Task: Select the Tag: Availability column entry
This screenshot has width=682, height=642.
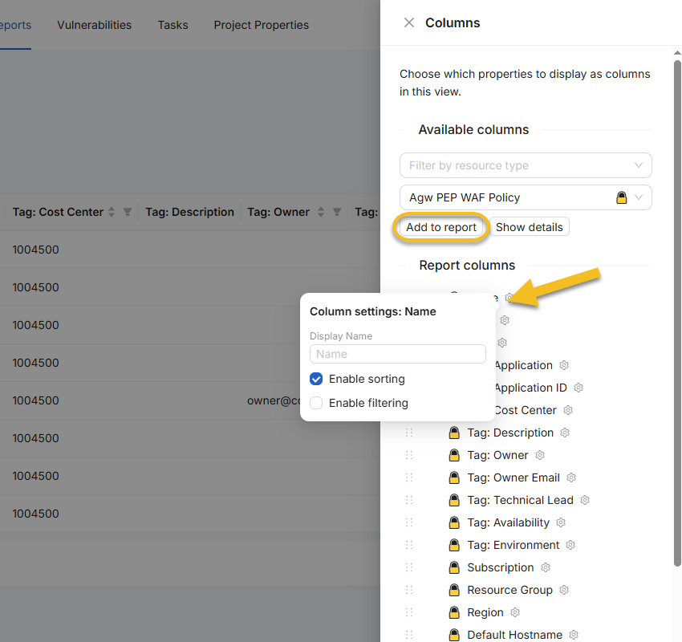Action: pyautogui.click(x=509, y=522)
